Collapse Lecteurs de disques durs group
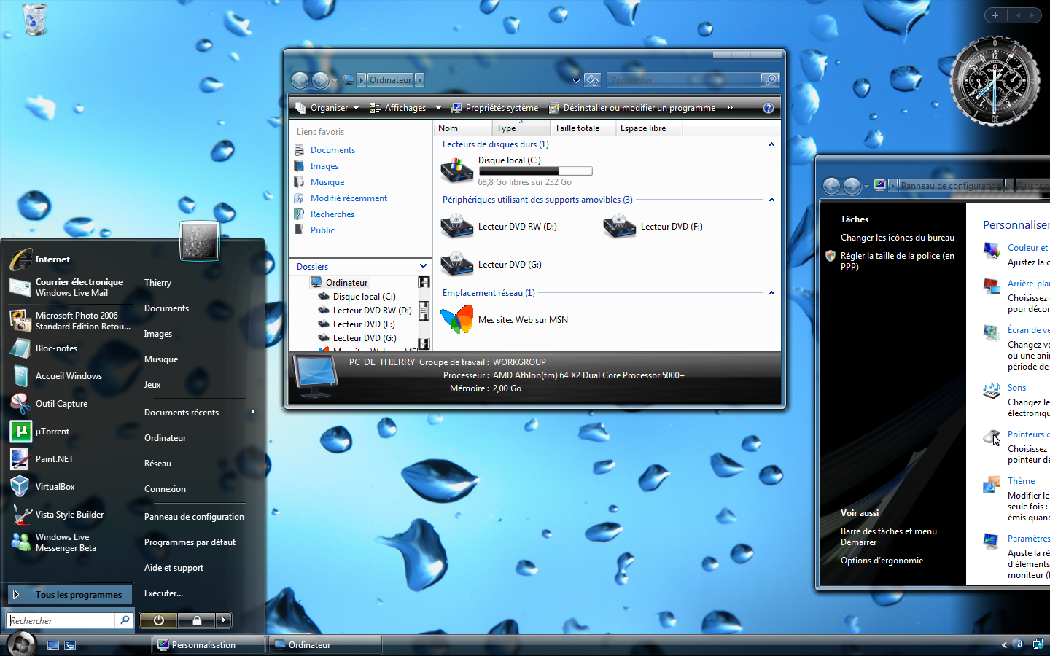The width and height of the screenshot is (1050, 656). pyautogui.click(x=771, y=144)
